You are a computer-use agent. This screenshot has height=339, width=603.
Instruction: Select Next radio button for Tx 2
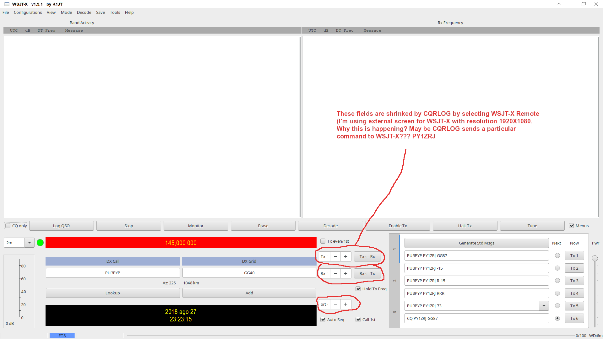coord(557,268)
